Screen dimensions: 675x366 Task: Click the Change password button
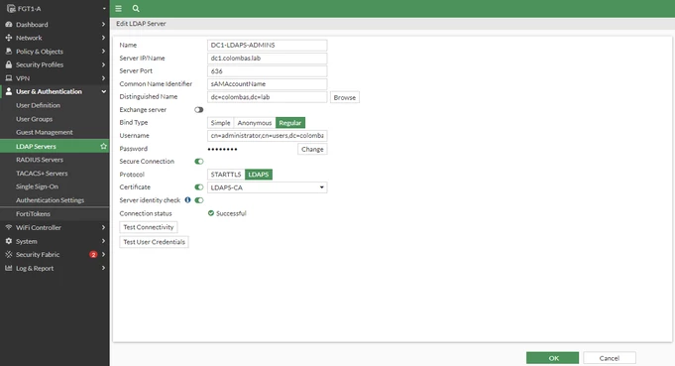click(312, 149)
